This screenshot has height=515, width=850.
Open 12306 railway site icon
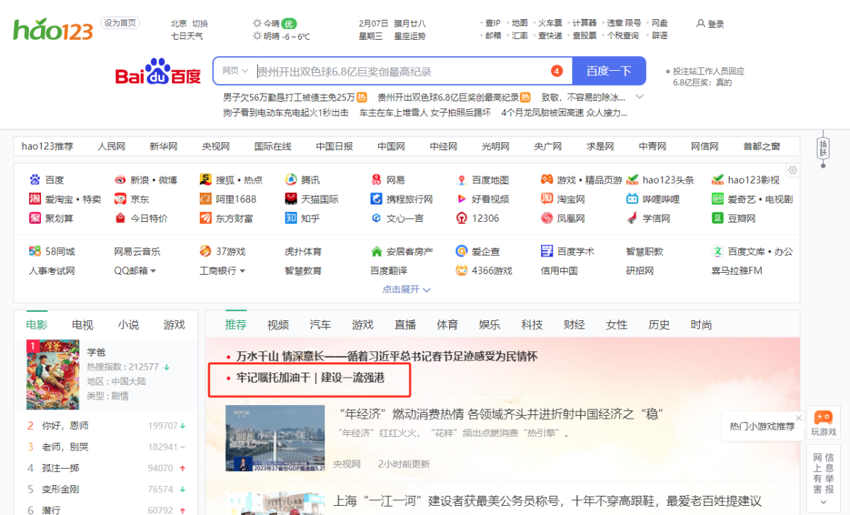pos(462,218)
